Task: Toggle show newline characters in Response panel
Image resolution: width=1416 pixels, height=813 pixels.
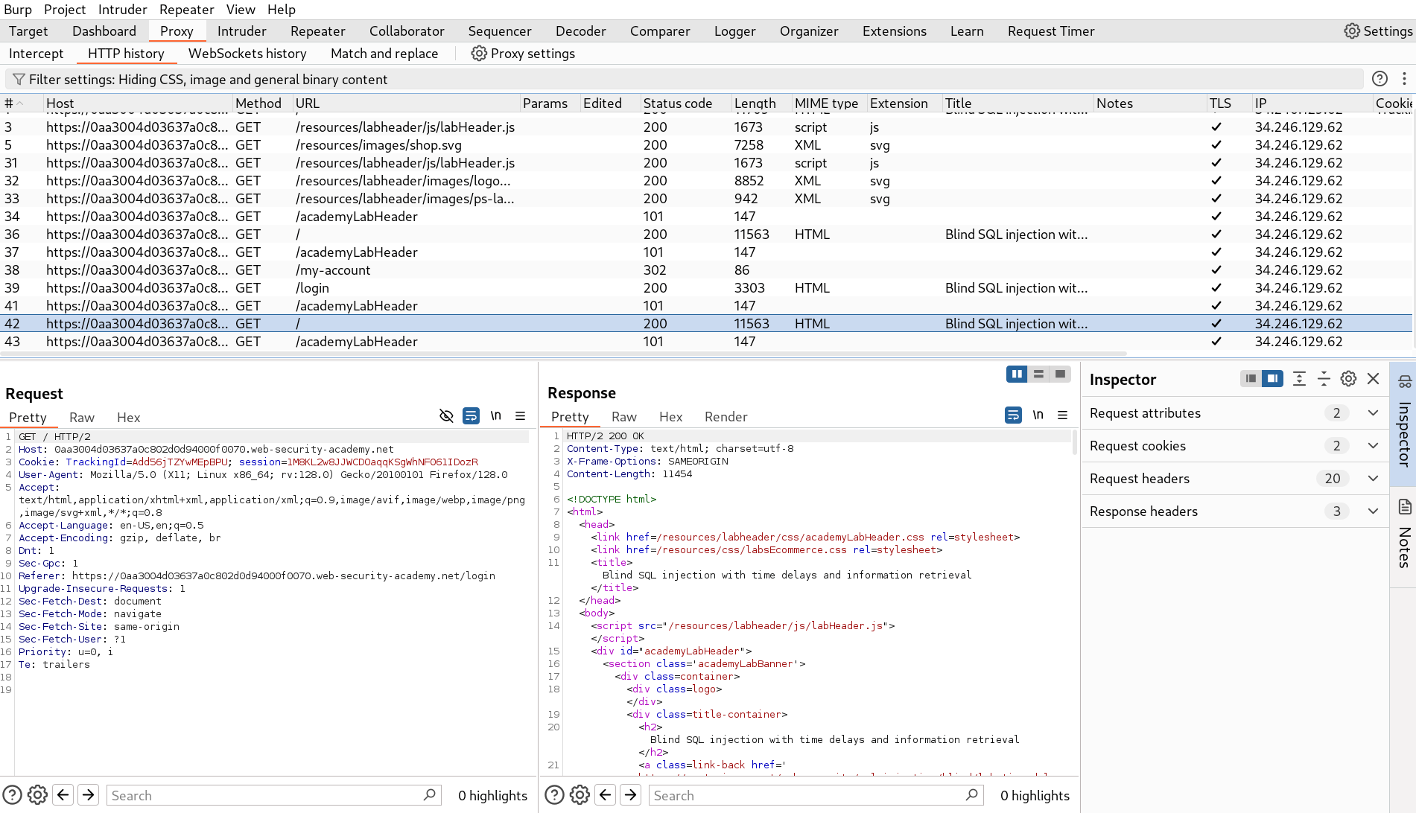Action: pyautogui.click(x=1038, y=415)
